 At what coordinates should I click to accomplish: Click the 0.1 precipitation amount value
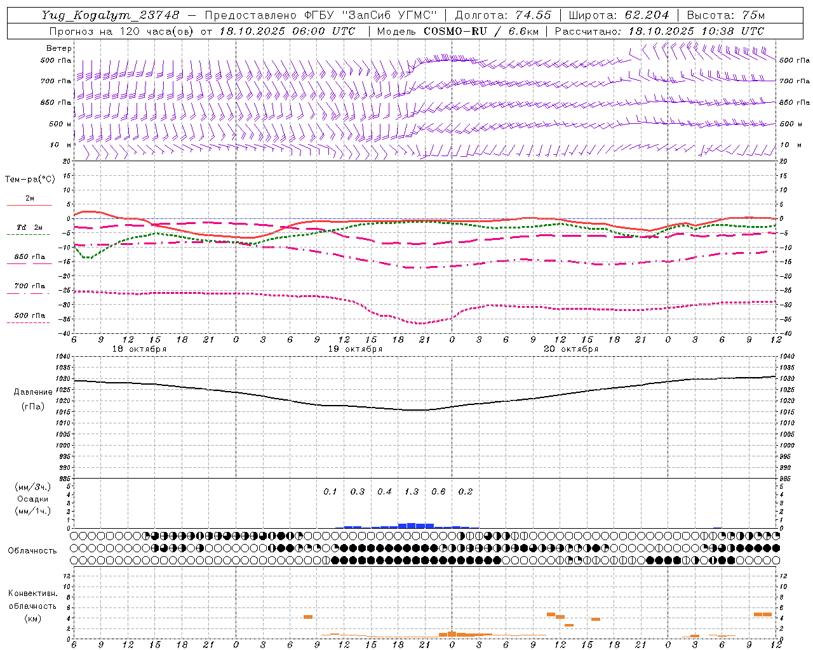coord(330,492)
